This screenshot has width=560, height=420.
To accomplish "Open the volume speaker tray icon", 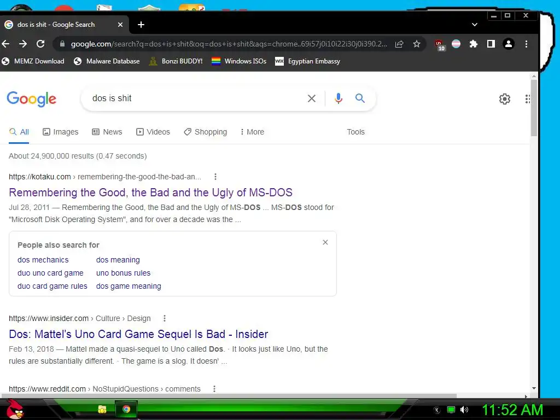I will [464, 410].
